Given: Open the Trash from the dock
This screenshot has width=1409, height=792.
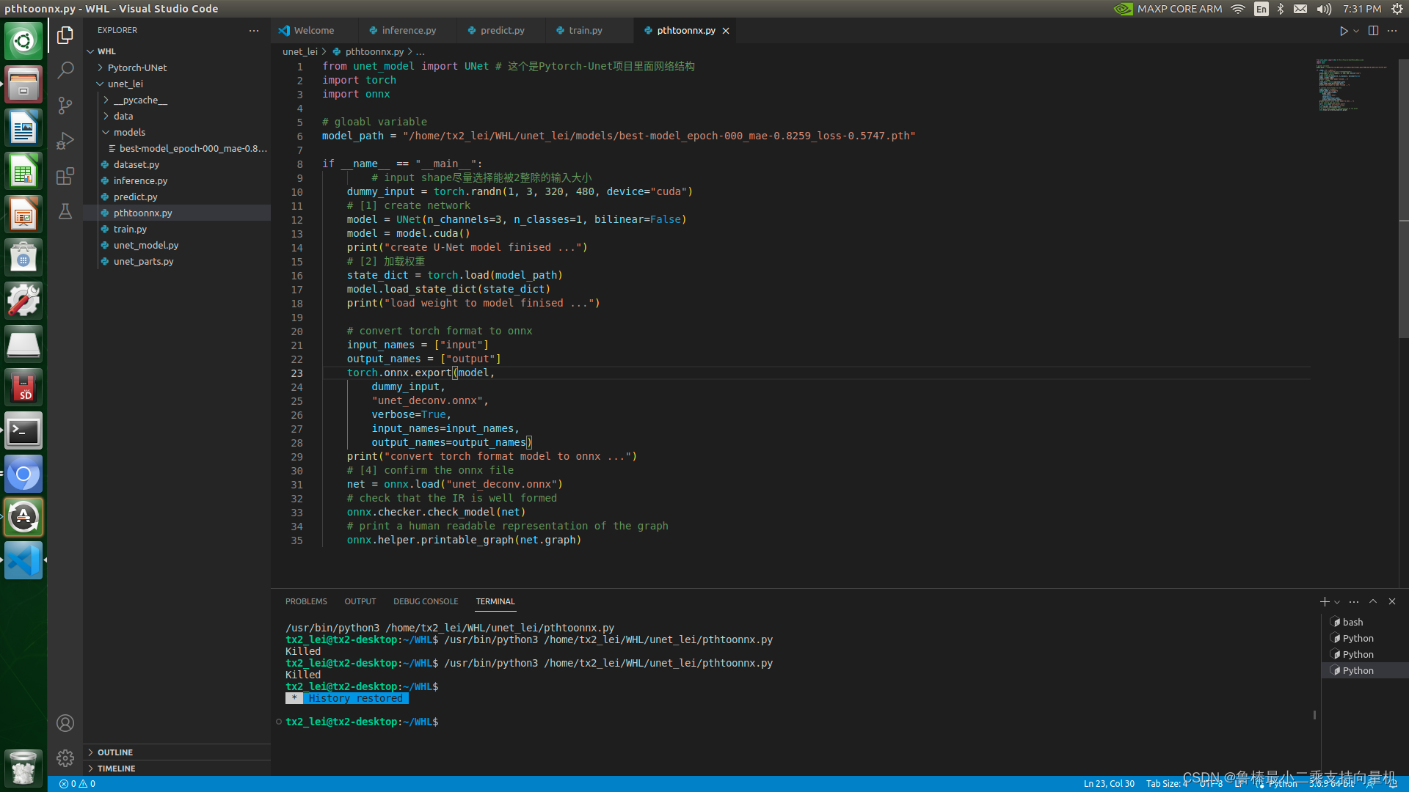Looking at the screenshot, I should 23,768.
